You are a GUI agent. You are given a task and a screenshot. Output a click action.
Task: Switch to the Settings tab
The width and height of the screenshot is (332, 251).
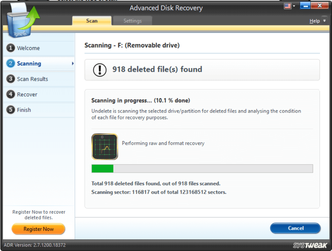pyautogui.click(x=132, y=21)
